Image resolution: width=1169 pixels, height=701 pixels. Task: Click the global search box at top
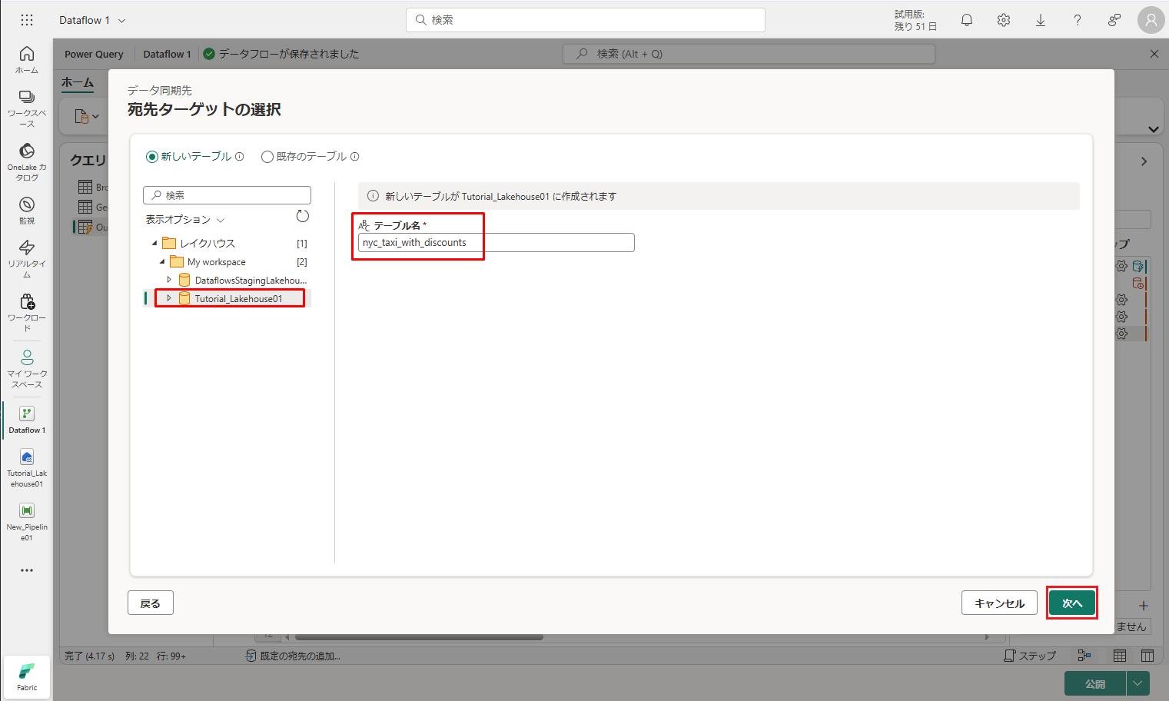point(586,20)
